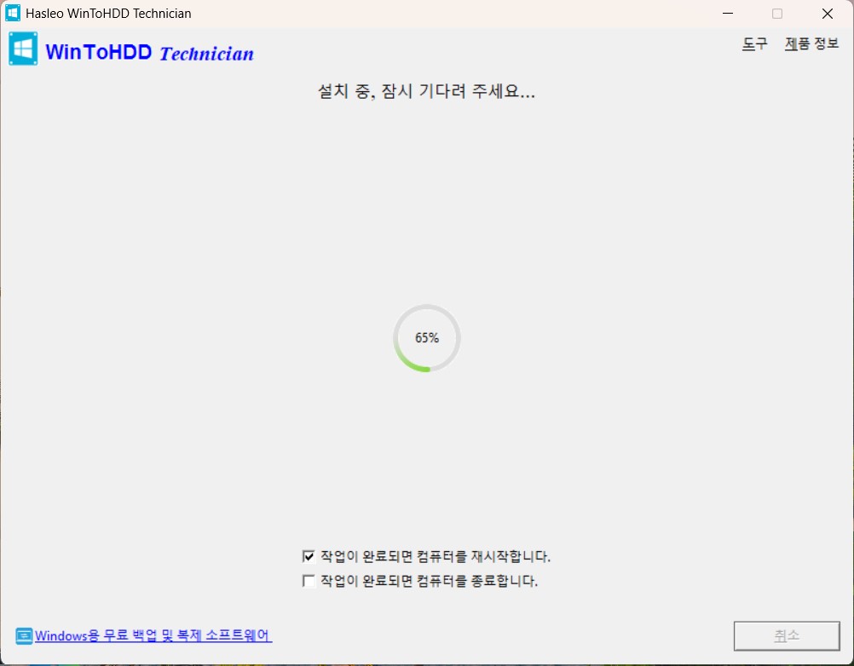Uncheck restart computer after completion checkbox
Viewport: 854px width, 666px height.
point(309,556)
